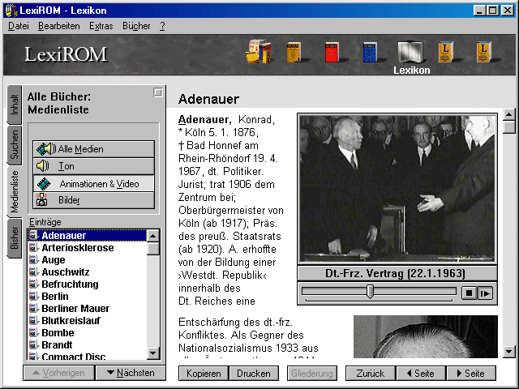Image resolution: width=519 pixels, height=389 pixels.
Task: Open the orange book icon in header
Action: [x=294, y=52]
